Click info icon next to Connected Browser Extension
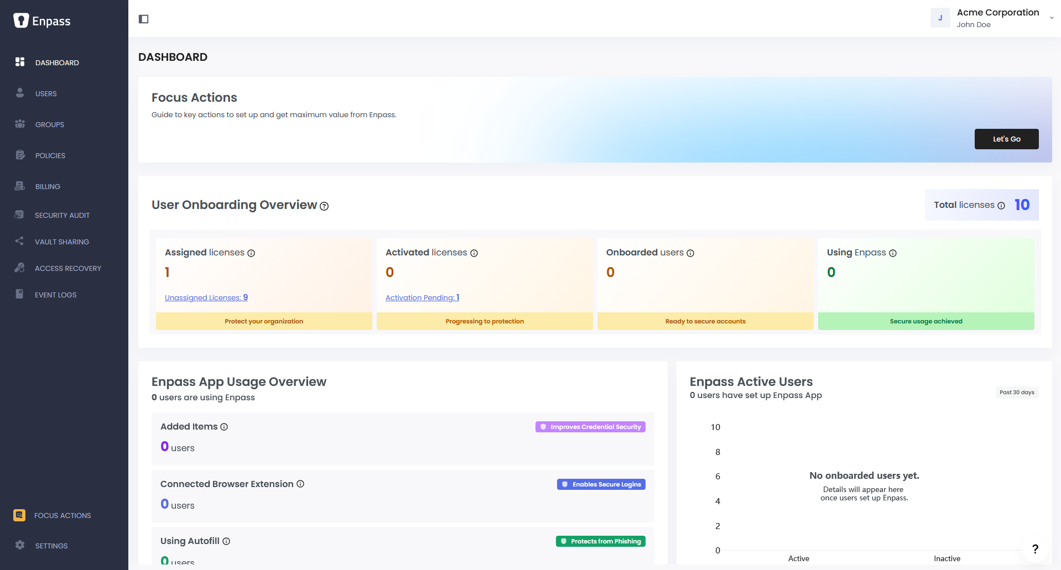 coord(300,484)
